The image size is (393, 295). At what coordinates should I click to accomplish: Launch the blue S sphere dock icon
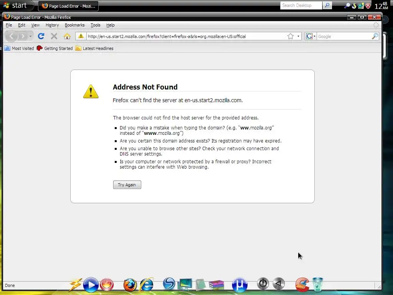coord(169,285)
